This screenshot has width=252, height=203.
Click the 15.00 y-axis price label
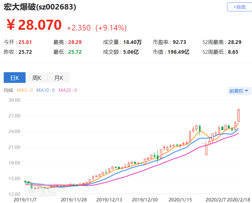click(x=14, y=178)
